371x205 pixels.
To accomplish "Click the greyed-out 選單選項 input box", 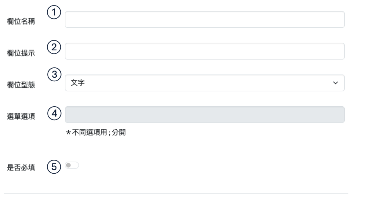I will click(x=204, y=114).
